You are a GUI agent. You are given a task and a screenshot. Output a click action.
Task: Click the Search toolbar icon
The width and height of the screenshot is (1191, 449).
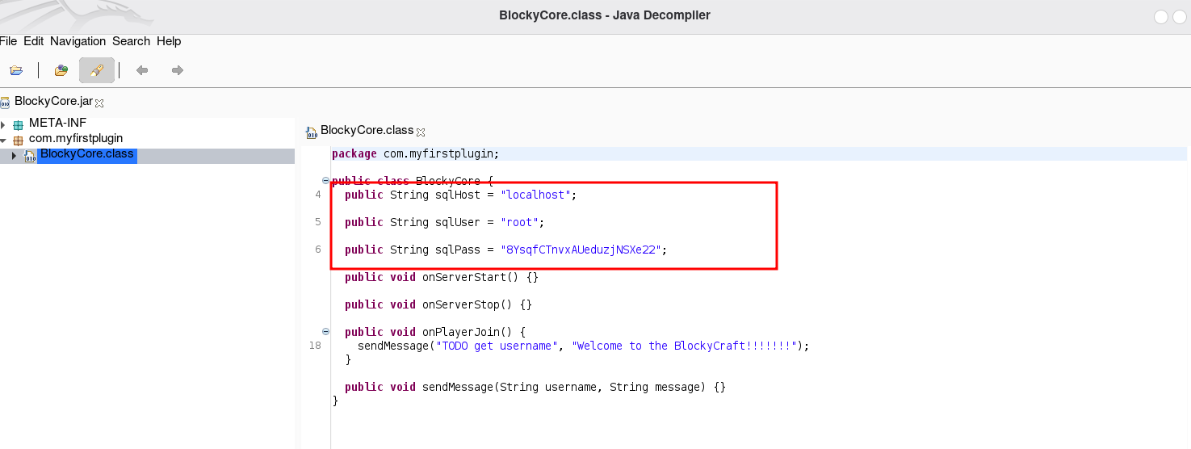[97, 70]
